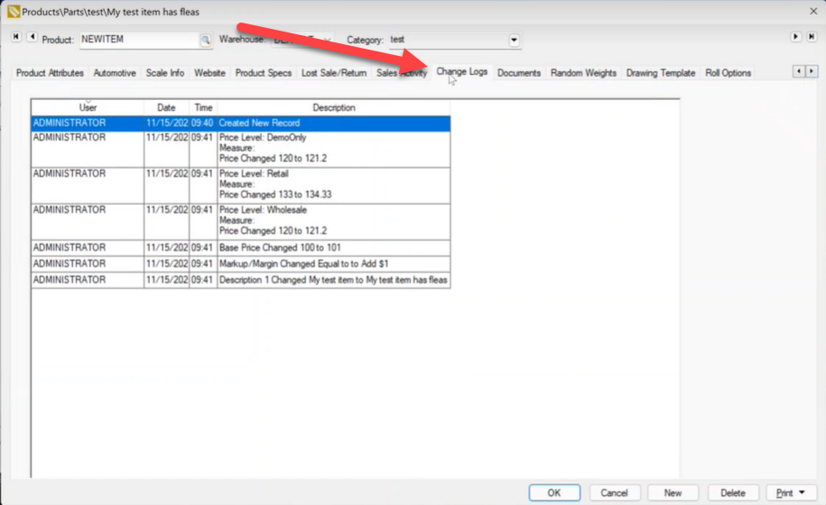Image resolution: width=826 pixels, height=505 pixels.
Task: Open the Lost Sale/Return tab
Action: tap(334, 73)
